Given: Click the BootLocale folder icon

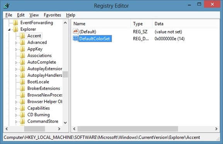Looking at the screenshot, I should 22,82.
